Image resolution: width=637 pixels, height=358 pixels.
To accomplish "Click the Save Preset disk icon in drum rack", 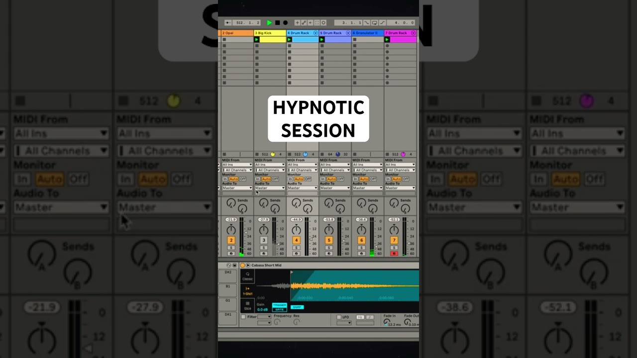I will [234, 266].
